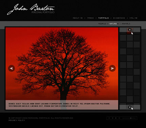Screen dimensions: 146x128
Task: Skip to next track in music player
Action: coord(119,118)
